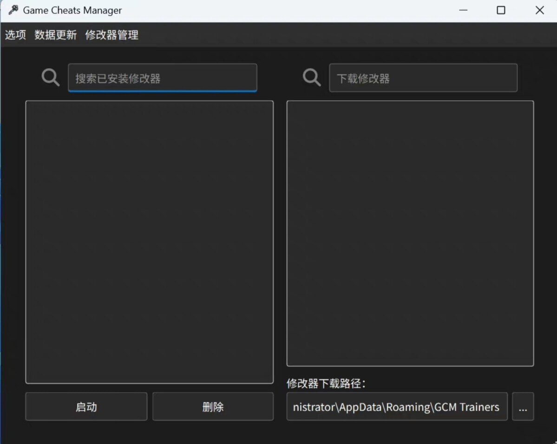Image resolution: width=557 pixels, height=444 pixels.
Task: Click inside the installed trainers list panel
Action: point(149,242)
